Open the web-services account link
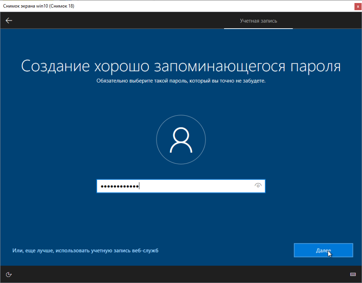 point(86,251)
